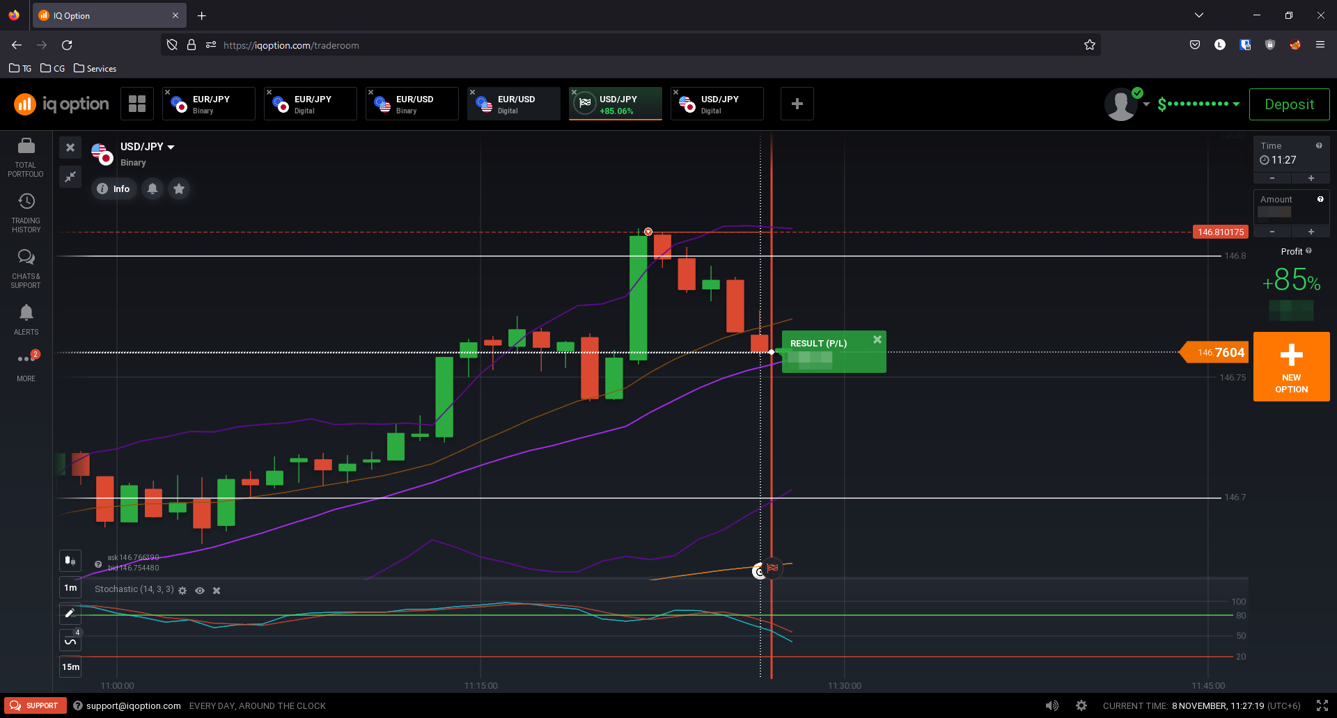1337x718 pixels.
Task: Increase expiration time with plus
Action: coord(1311,179)
